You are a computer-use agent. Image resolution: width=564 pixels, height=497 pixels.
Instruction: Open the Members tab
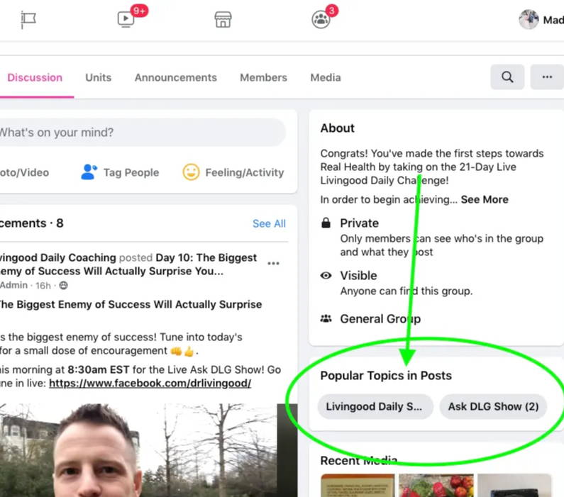tap(263, 77)
